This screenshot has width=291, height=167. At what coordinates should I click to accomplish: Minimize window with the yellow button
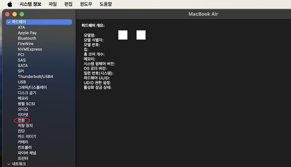pyautogui.click(x=14, y=14)
